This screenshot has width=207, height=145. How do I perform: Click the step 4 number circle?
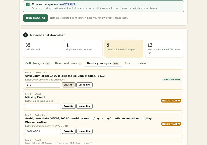pyautogui.click(x=25, y=35)
